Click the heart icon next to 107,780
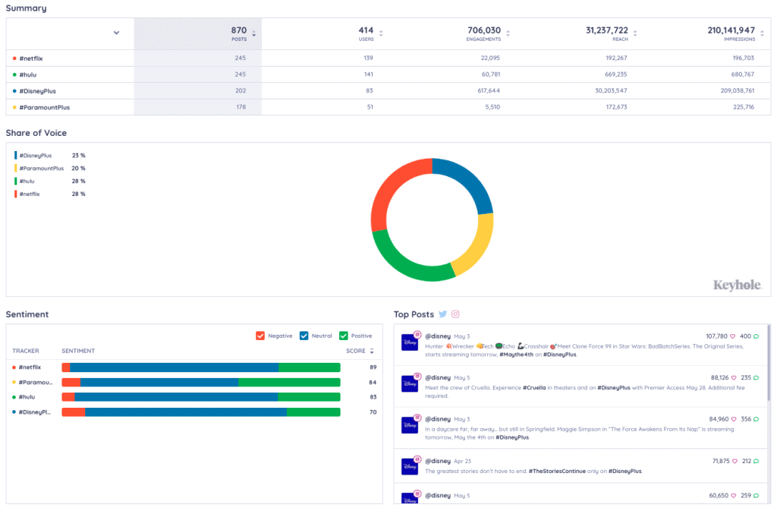 (x=733, y=336)
